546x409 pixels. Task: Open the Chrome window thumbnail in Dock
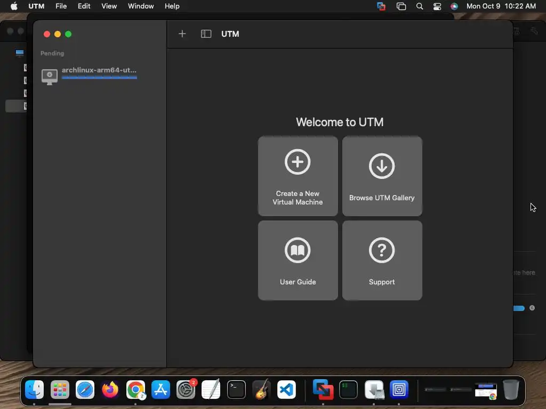(x=486, y=390)
